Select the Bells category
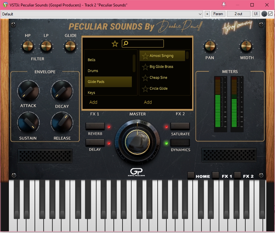Viewport: 275px width, 233px height. (108, 60)
